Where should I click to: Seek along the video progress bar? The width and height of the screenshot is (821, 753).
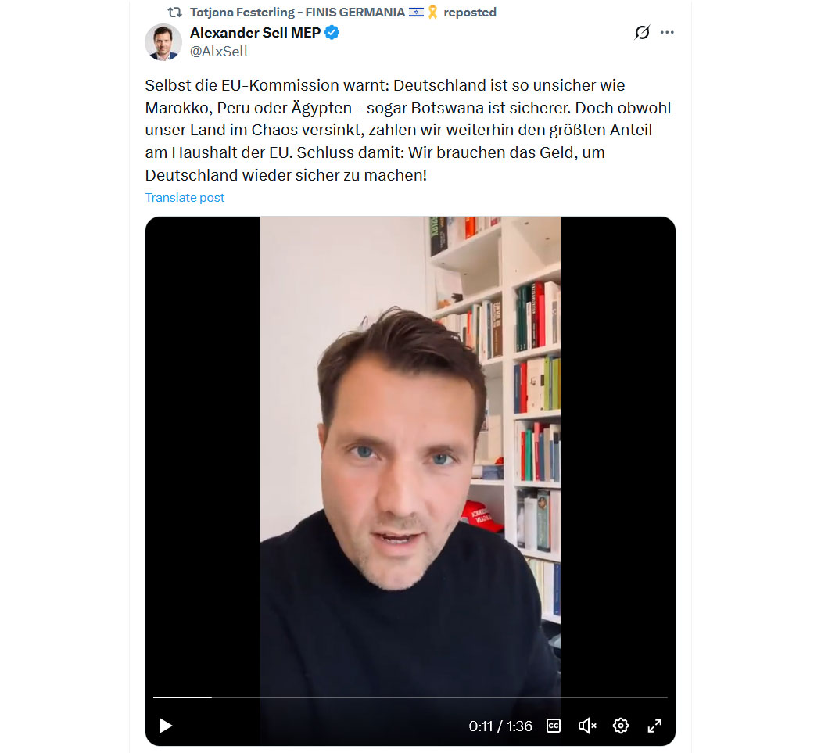410,697
